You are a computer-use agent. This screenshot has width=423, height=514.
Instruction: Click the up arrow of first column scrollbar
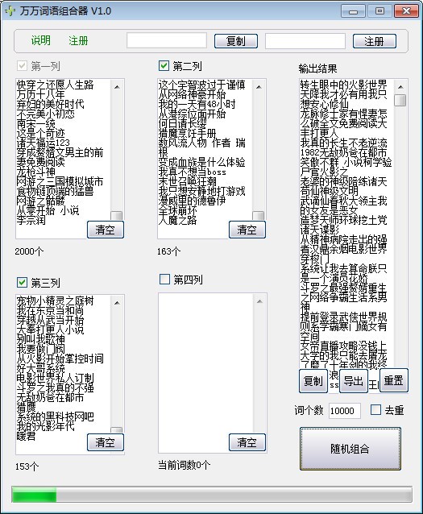click(x=117, y=87)
